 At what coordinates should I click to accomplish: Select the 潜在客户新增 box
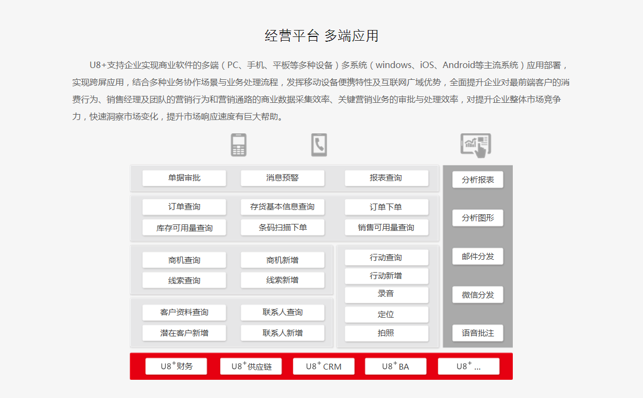click(184, 333)
